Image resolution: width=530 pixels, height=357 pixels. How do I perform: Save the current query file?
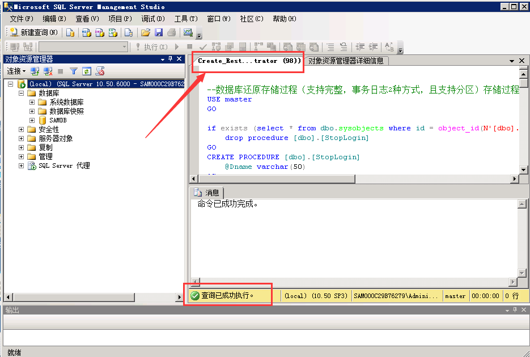coord(159,32)
